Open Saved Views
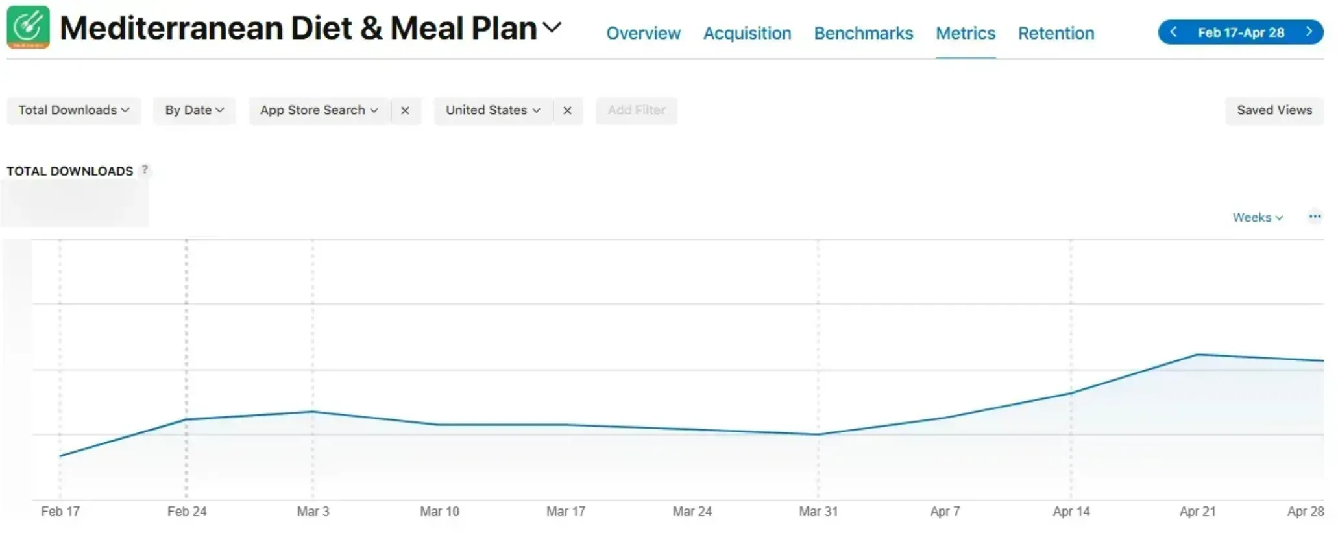1338x555 pixels. tap(1274, 110)
